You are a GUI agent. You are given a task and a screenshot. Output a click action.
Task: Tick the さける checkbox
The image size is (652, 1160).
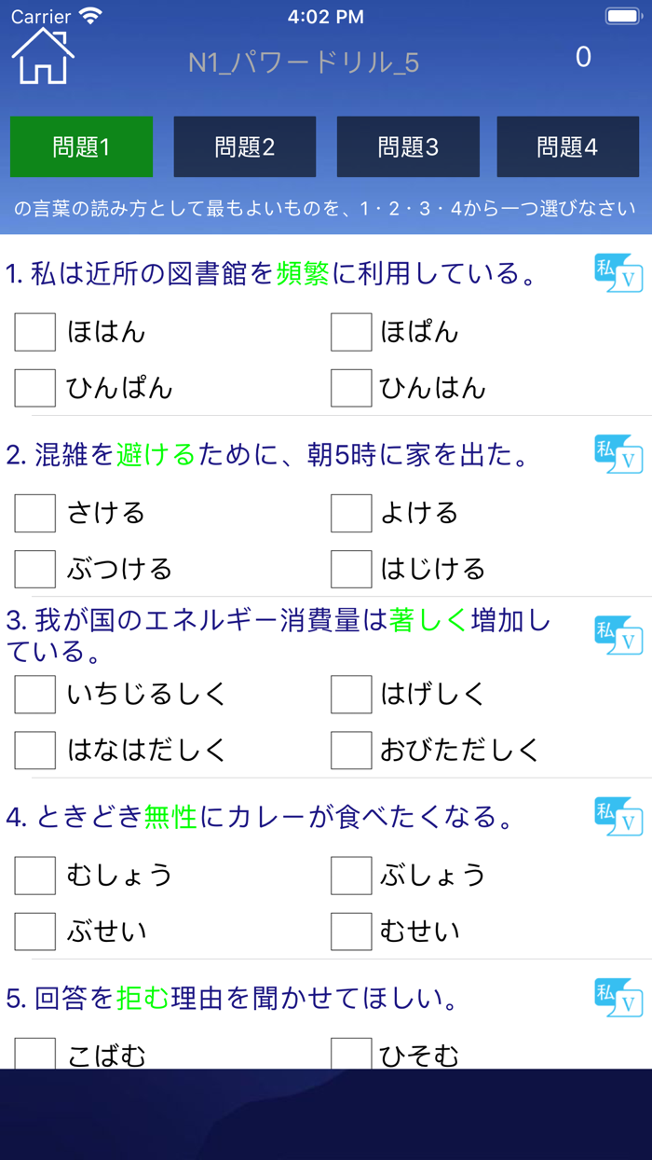pos(35,513)
